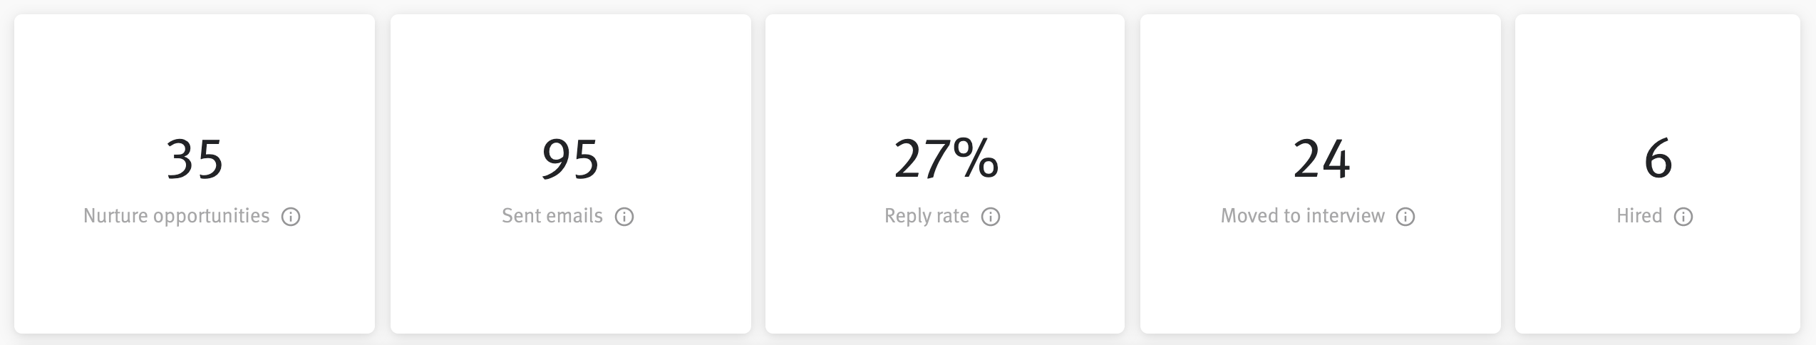Show info for Moved to interview
The image size is (1816, 345).
[x=1405, y=217]
